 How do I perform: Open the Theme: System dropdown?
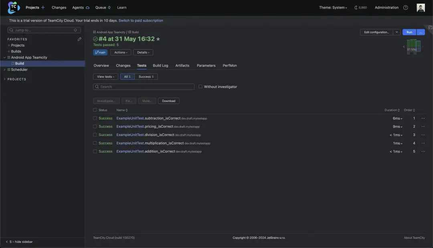(333, 8)
